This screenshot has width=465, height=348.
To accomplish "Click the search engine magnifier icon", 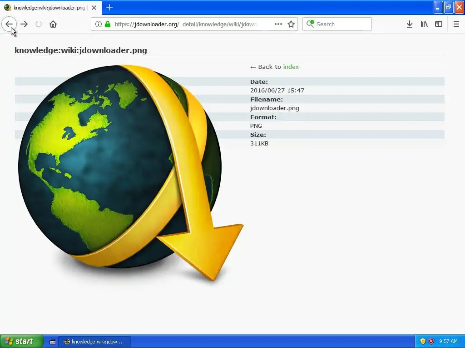I will pyautogui.click(x=310, y=24).
